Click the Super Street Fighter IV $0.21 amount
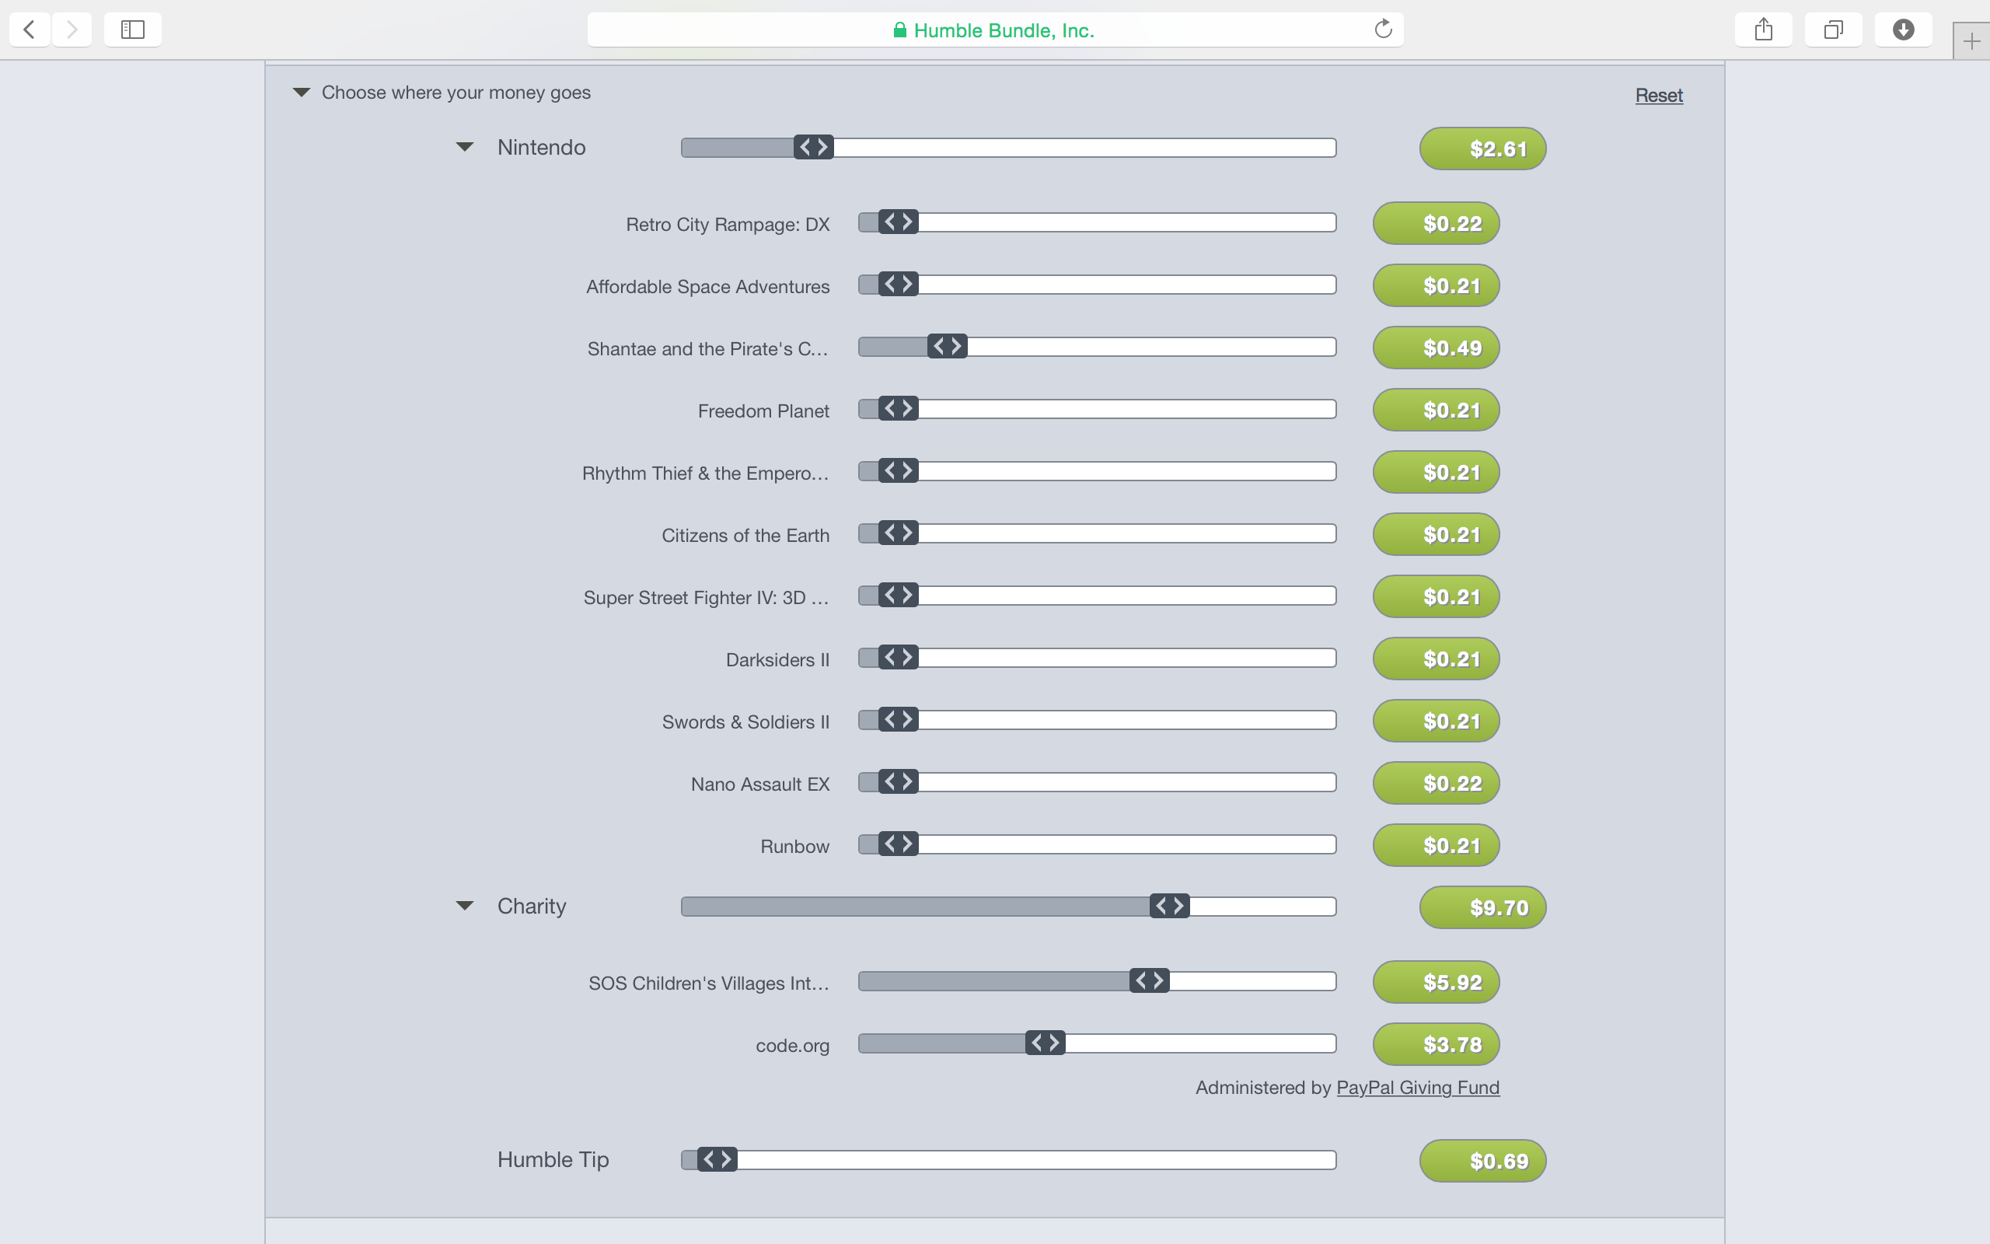The image size is (1990, 1244). (x=1436, y=596)
